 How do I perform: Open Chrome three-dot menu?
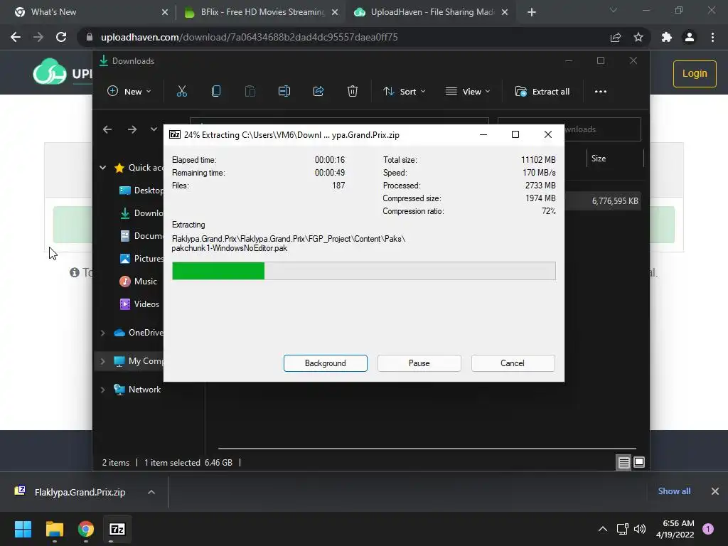click(712, 37)
